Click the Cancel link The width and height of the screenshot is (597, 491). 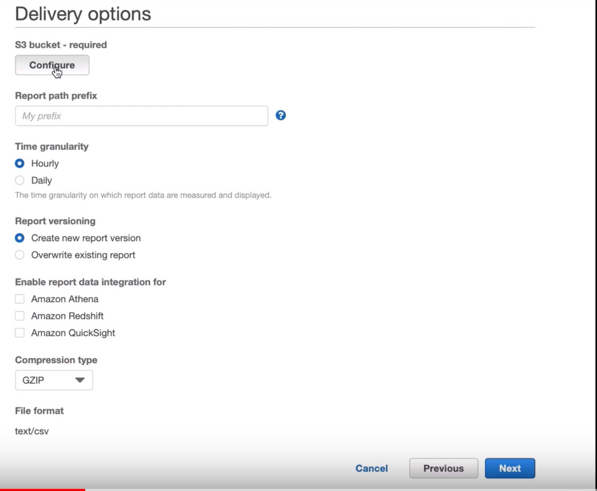372,468
